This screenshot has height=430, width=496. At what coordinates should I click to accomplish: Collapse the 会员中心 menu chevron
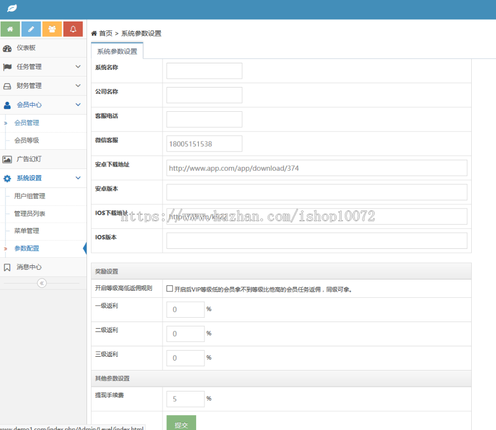click(x=78, y=105)
